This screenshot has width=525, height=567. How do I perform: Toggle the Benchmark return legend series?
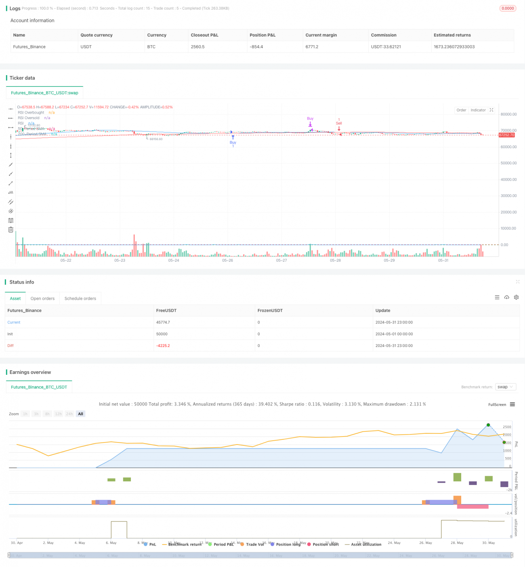click(182, 544)
